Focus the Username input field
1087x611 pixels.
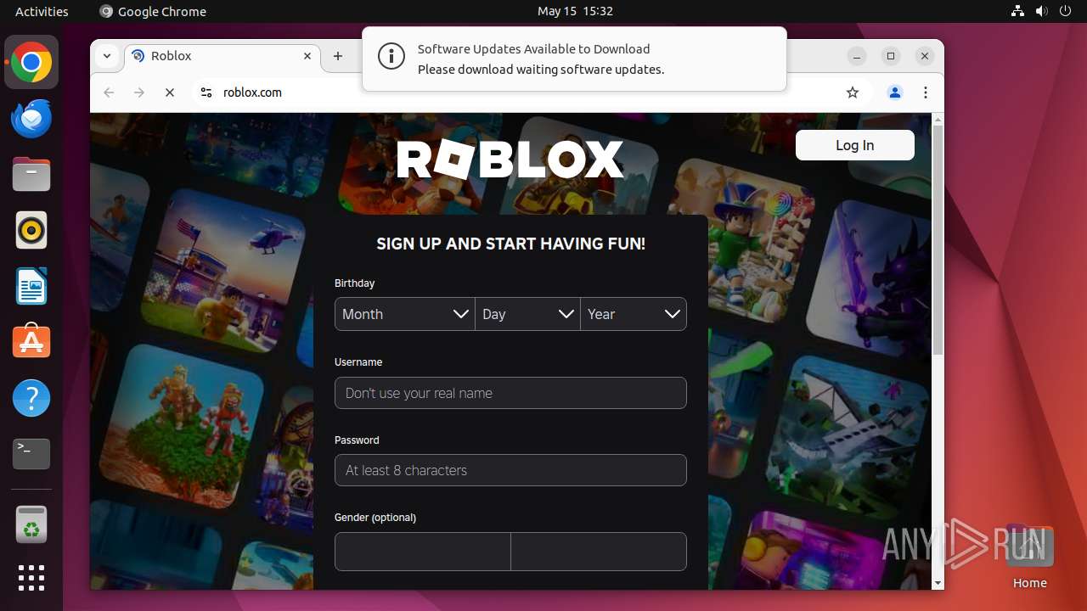[510, 393]
